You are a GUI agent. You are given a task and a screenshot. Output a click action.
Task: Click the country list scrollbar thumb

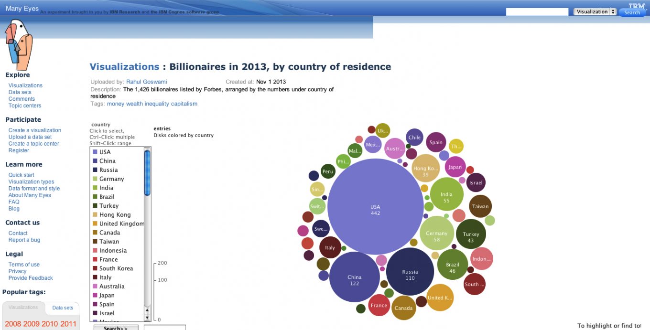point(148,172)
